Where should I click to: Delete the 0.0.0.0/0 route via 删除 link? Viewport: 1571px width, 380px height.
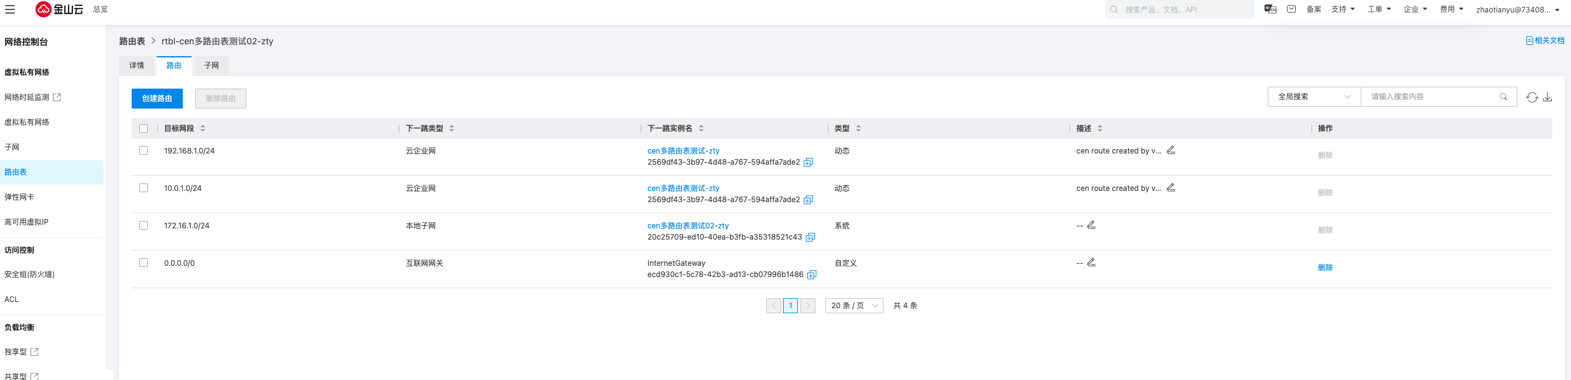[x=1325, y=268]
